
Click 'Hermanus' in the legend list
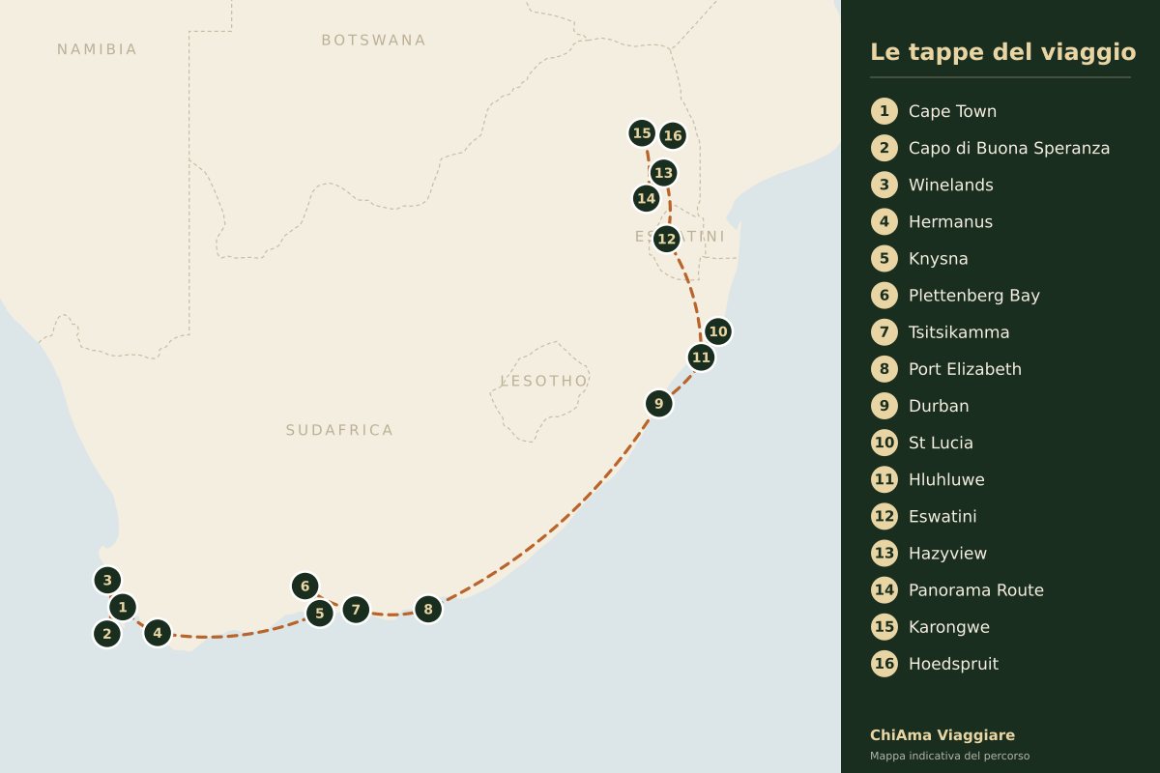950,221
